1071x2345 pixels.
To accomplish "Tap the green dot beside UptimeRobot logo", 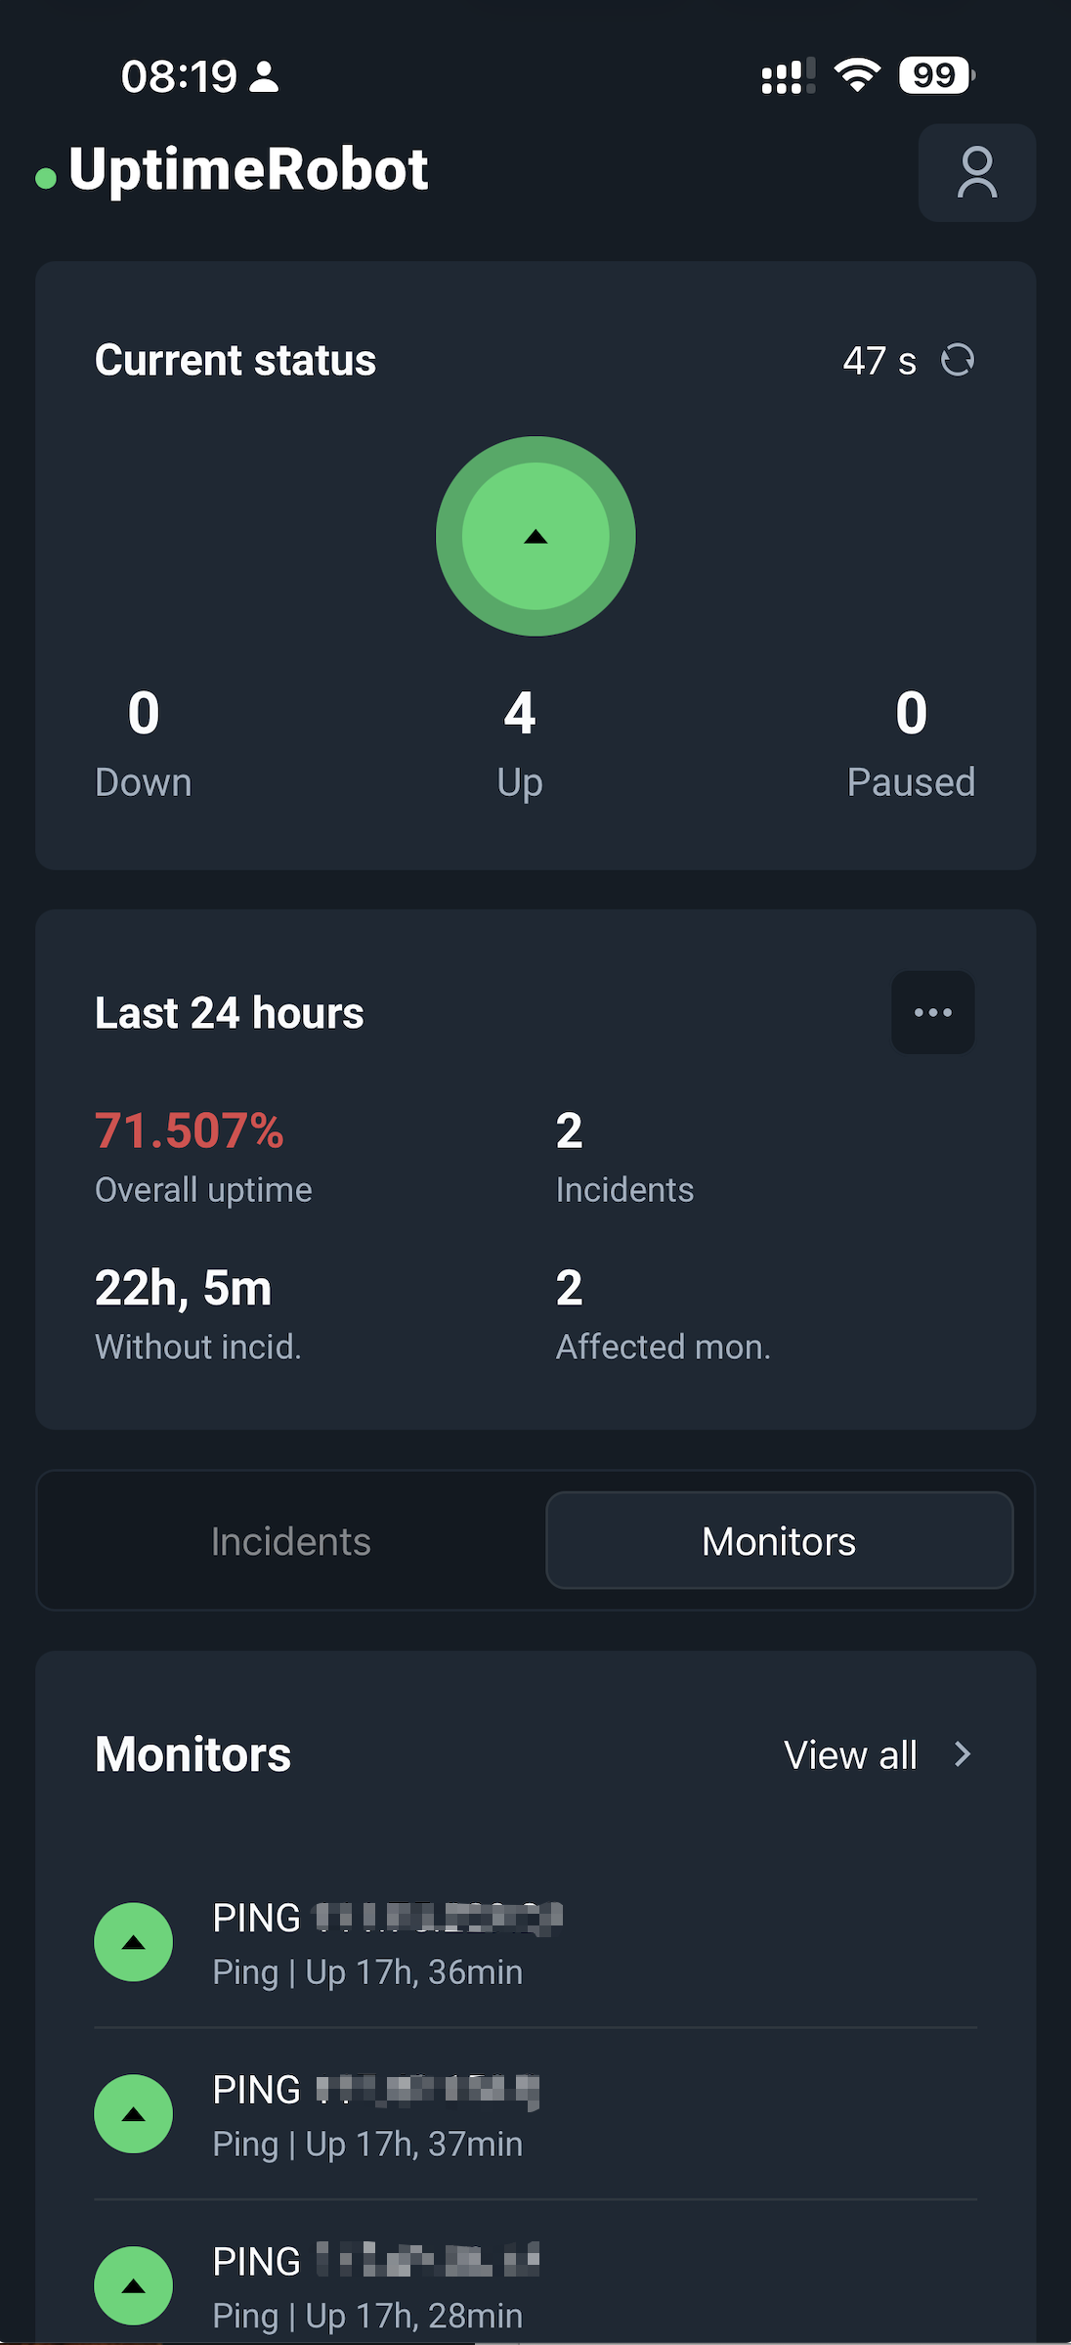I will 46,177.
